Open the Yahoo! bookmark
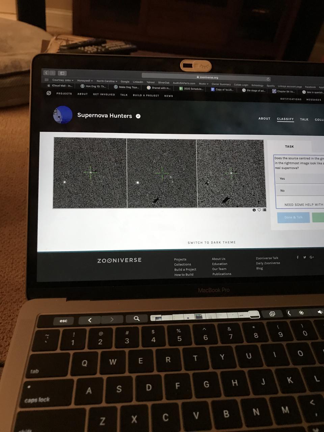 point(151,82)
